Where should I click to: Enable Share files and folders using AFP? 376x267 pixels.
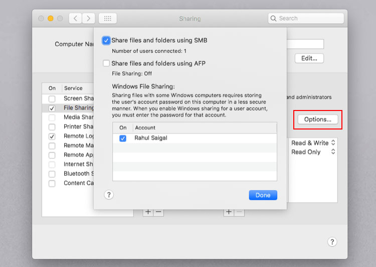pyautogui.click(x=106, y=63)
